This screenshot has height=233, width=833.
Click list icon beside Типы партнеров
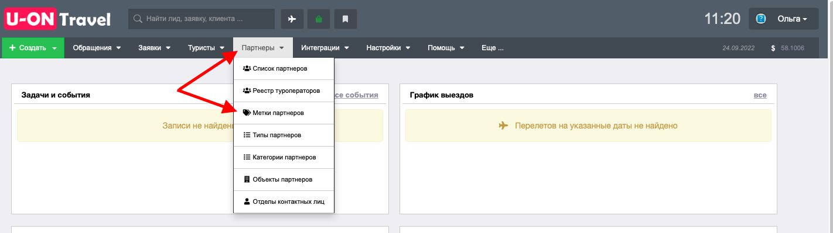[247, 135]
